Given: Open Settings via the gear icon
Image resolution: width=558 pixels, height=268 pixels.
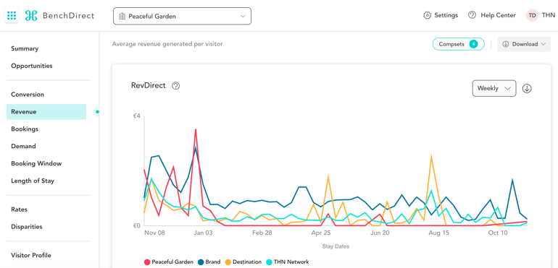Looking at the screenshot, I should pos(427,15).
